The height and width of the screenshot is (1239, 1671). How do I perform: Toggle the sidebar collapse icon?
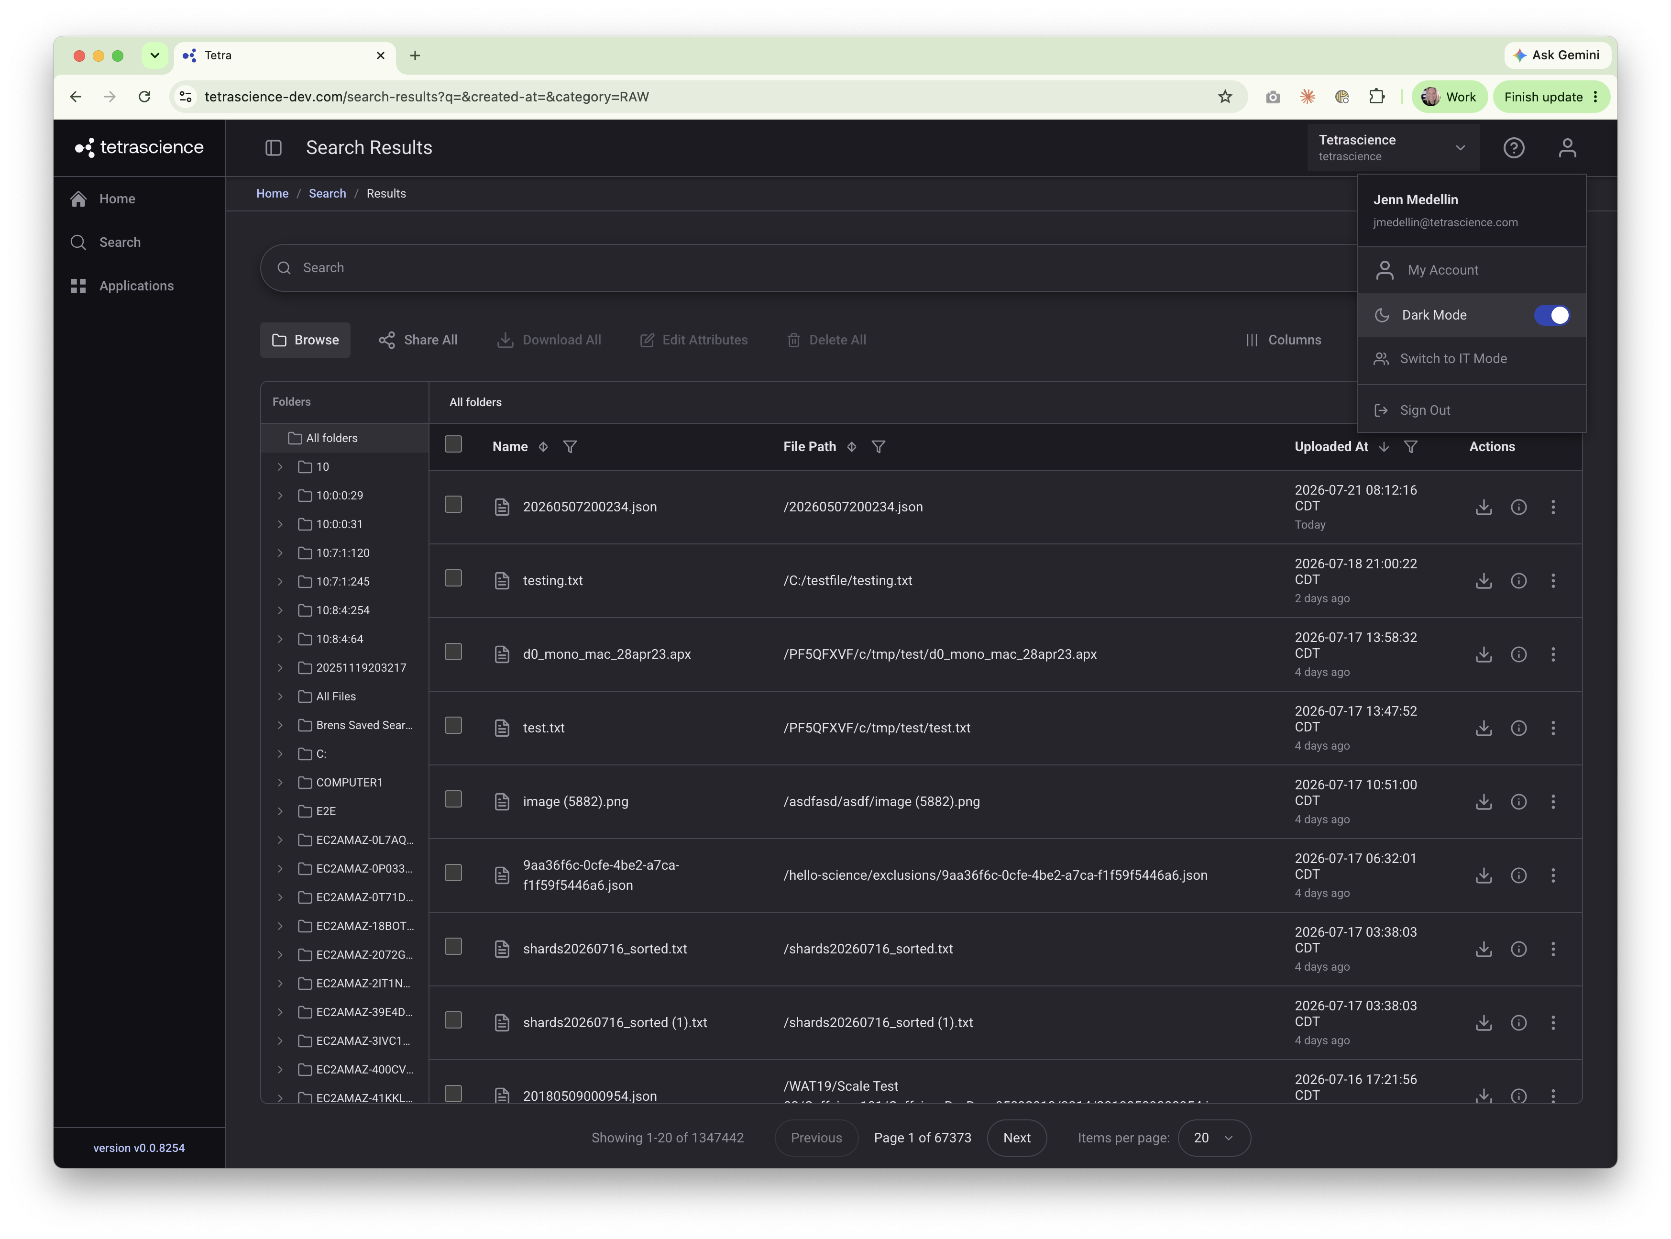tap(274, 148)
